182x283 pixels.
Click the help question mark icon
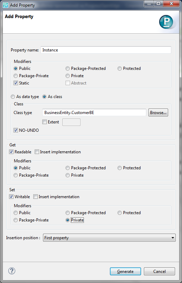(12, 271)
